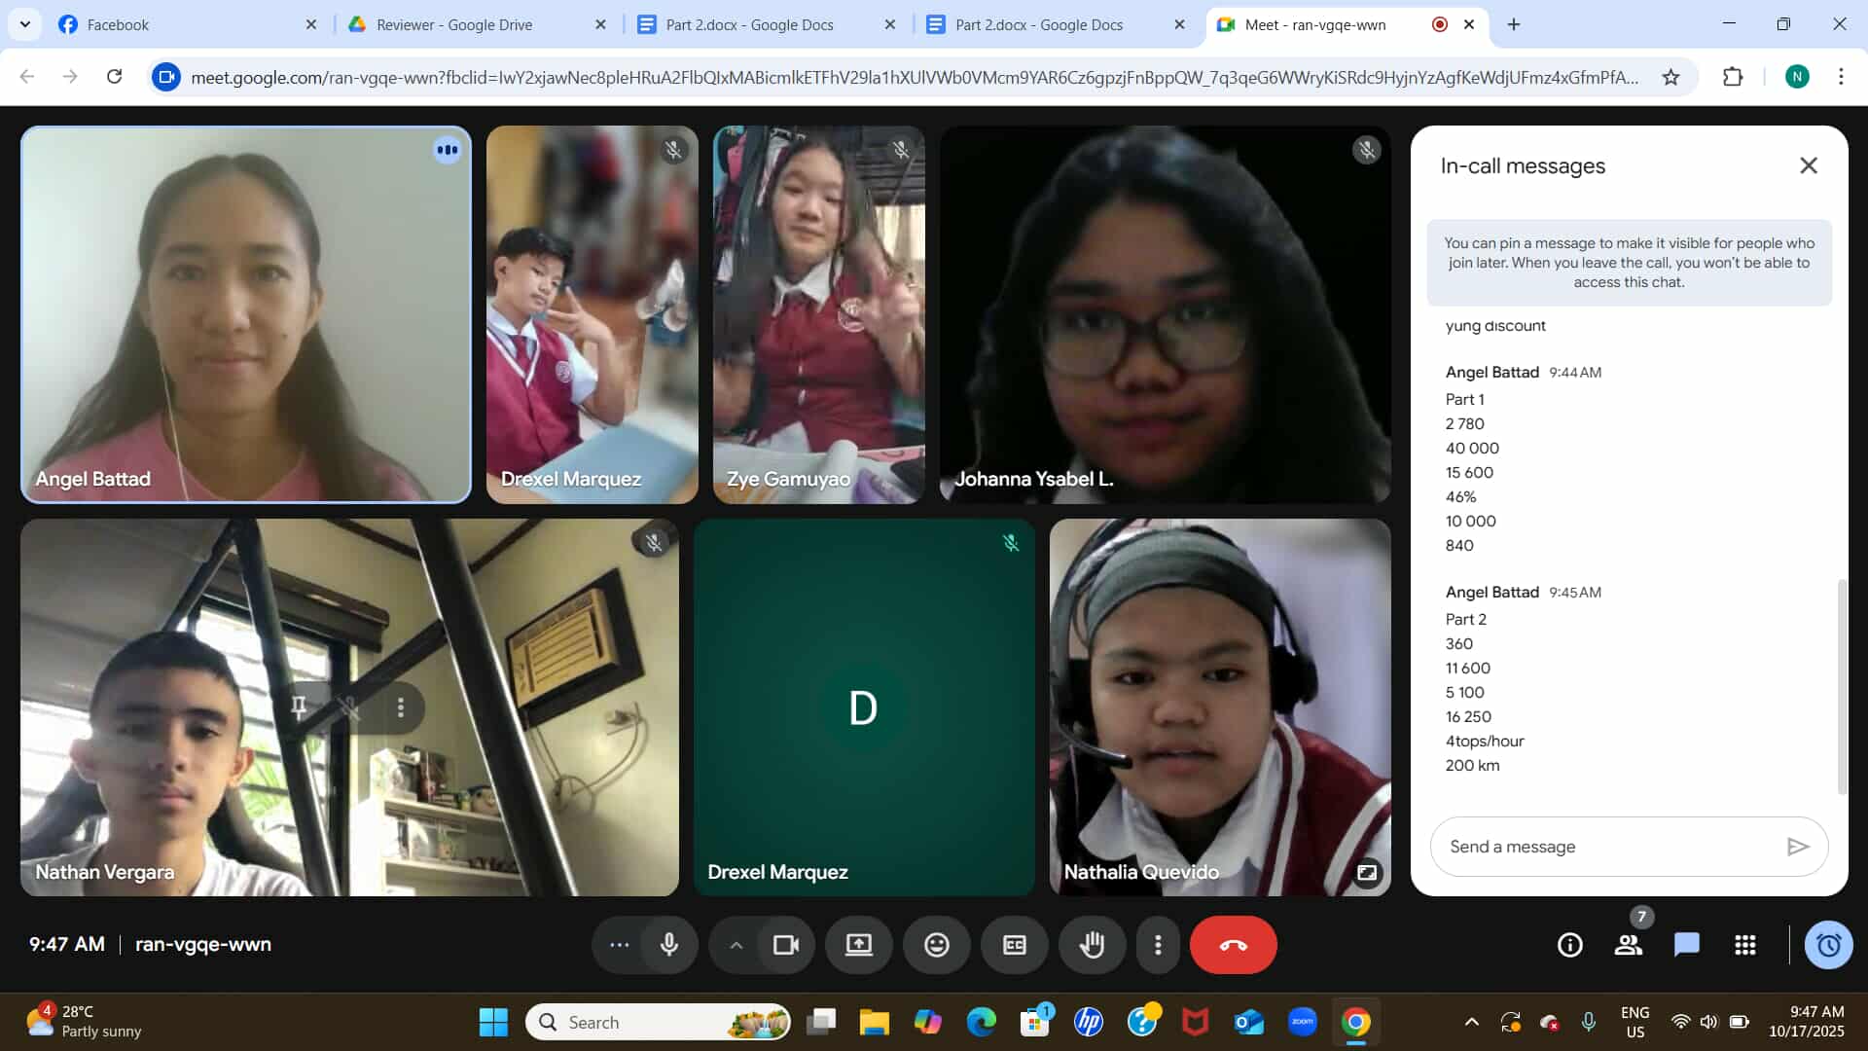Viewport: 1868px width, 1051px height.
Task: Click the Present now screen share icon
Action: coord(858,945)
